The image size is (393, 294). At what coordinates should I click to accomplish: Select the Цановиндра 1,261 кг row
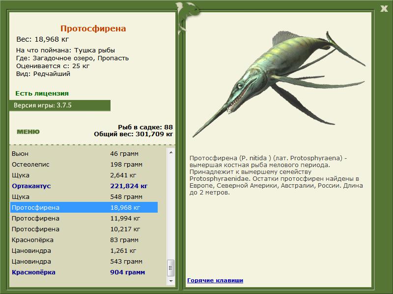coord(84,250)
